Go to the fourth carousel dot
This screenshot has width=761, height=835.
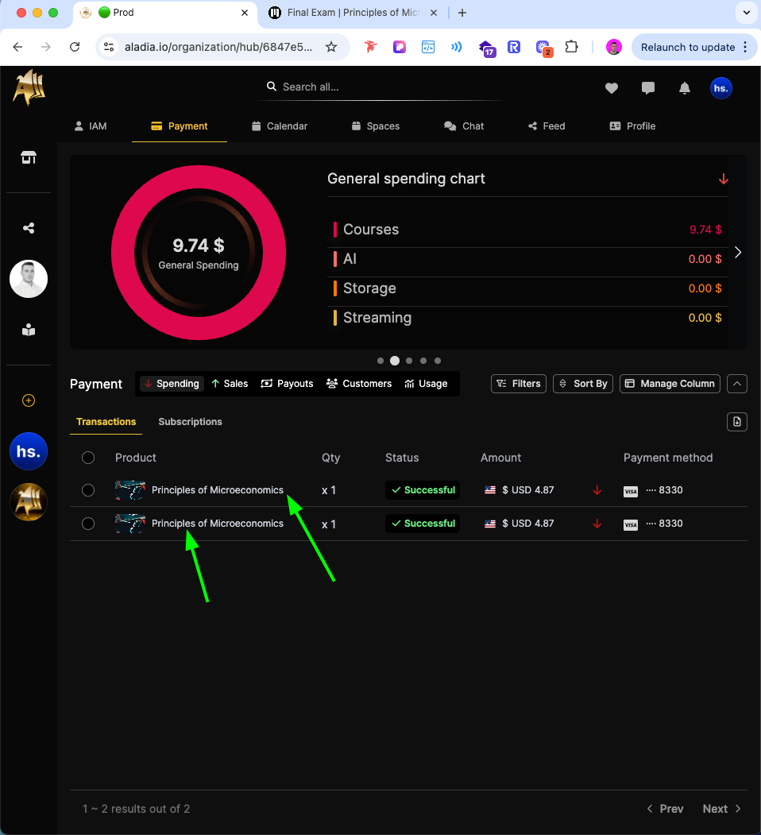coord(423,361)
